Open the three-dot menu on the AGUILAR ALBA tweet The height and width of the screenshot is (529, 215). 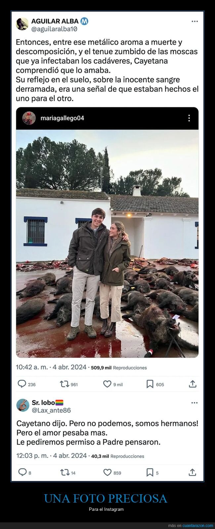click(194, 22)
